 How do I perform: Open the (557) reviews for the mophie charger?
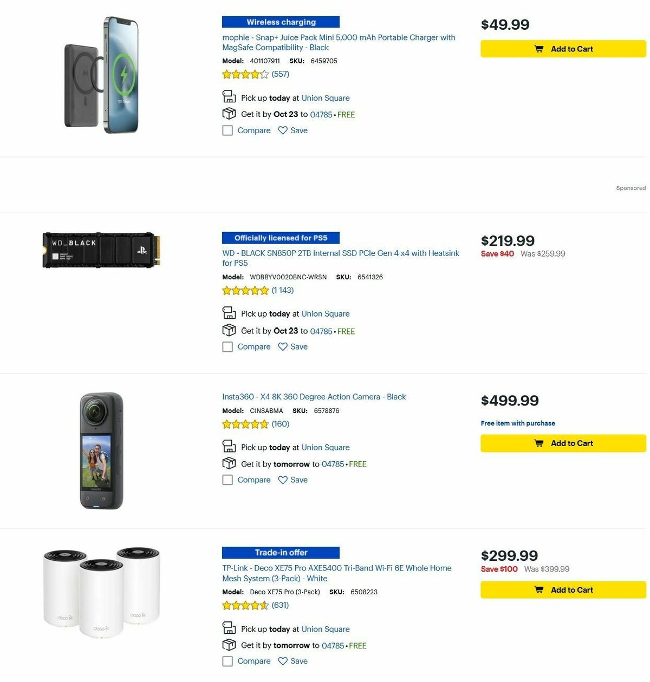280,74
